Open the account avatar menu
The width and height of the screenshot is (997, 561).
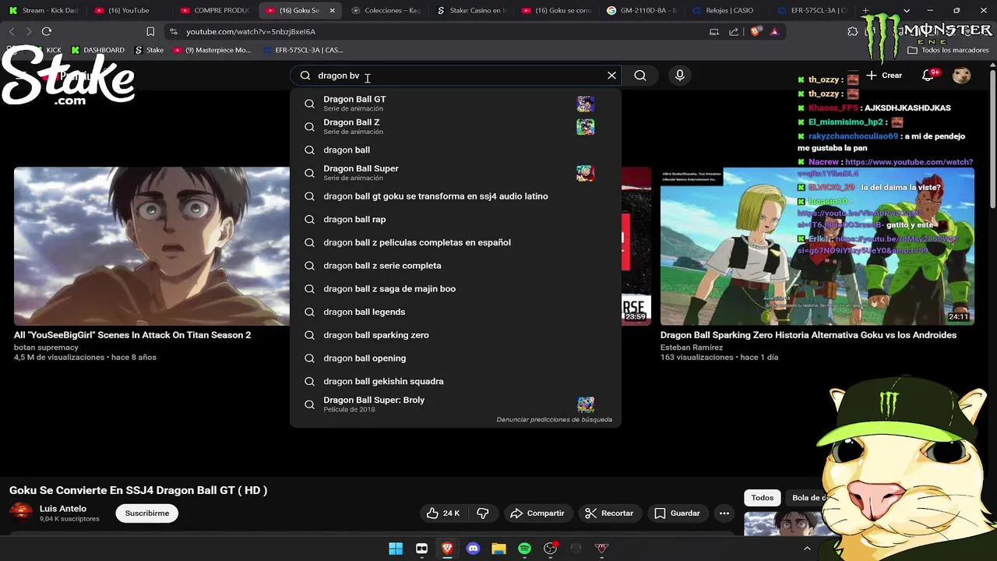pos(962,76)
